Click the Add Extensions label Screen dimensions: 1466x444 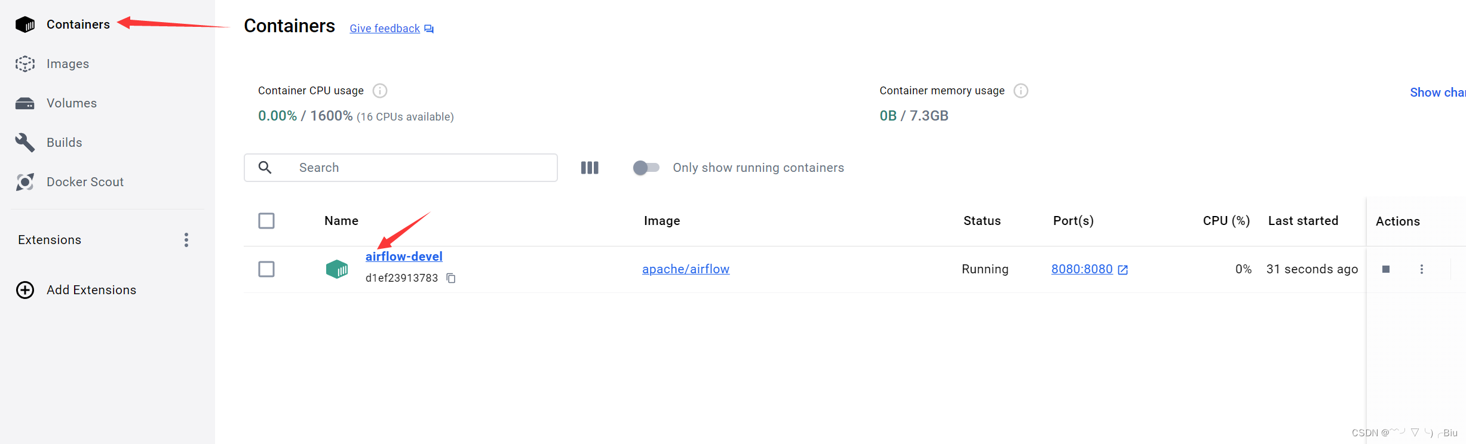pos(91,290)
